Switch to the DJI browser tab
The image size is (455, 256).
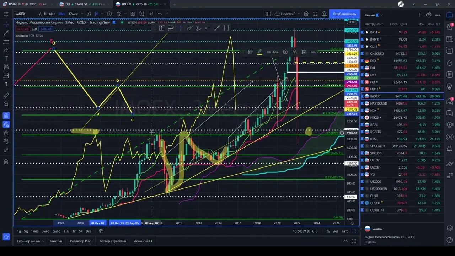pyautogui.click(x=85, y=4)
